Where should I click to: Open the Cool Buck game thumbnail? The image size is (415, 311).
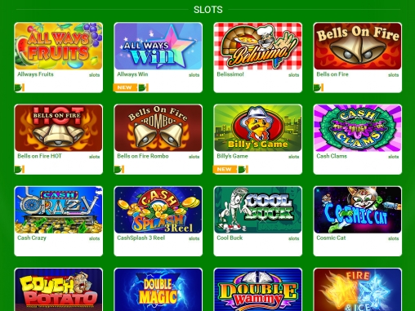(x=258, y=210)
